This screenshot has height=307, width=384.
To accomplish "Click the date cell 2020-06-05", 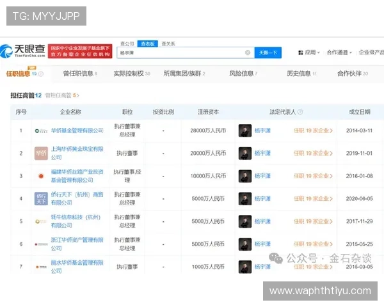I will [359, 198].
